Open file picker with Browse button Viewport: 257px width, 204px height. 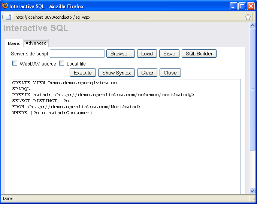coord(120,54)
